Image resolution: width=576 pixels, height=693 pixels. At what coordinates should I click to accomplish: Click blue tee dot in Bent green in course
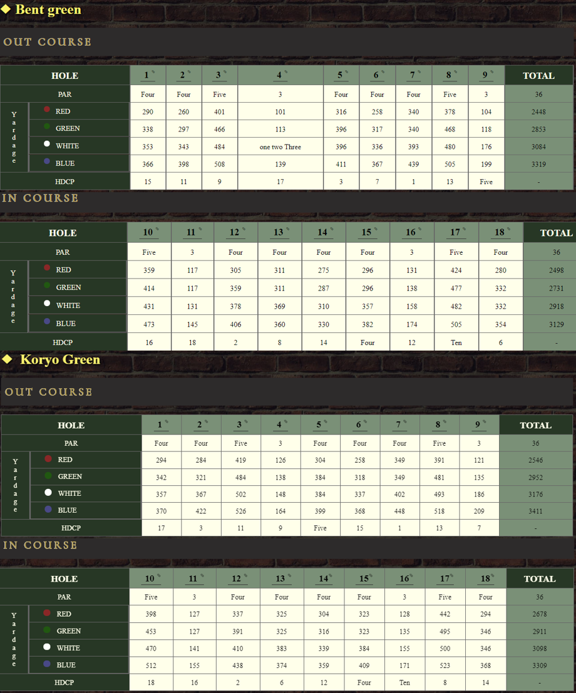click(x=47, y=321)
